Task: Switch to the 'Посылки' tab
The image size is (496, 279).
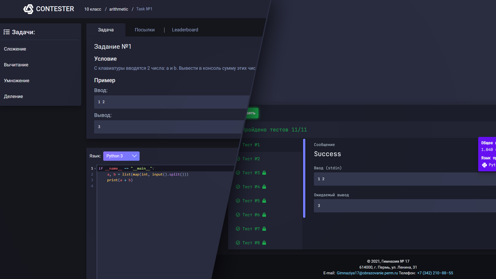Action: tap(145, 30)
